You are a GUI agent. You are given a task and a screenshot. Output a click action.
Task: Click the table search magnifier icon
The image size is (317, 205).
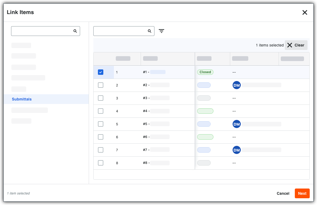point(150,31)
